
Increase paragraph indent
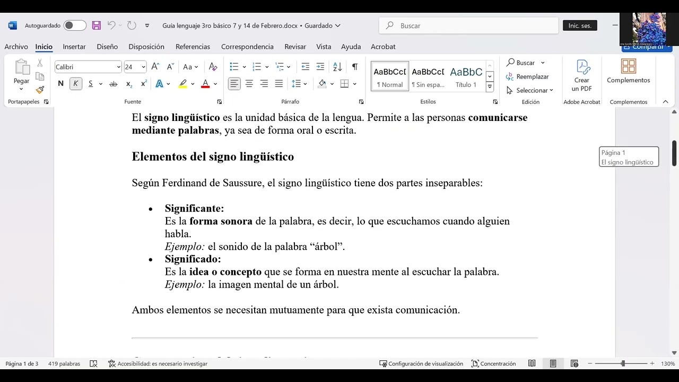click(320, 67)
